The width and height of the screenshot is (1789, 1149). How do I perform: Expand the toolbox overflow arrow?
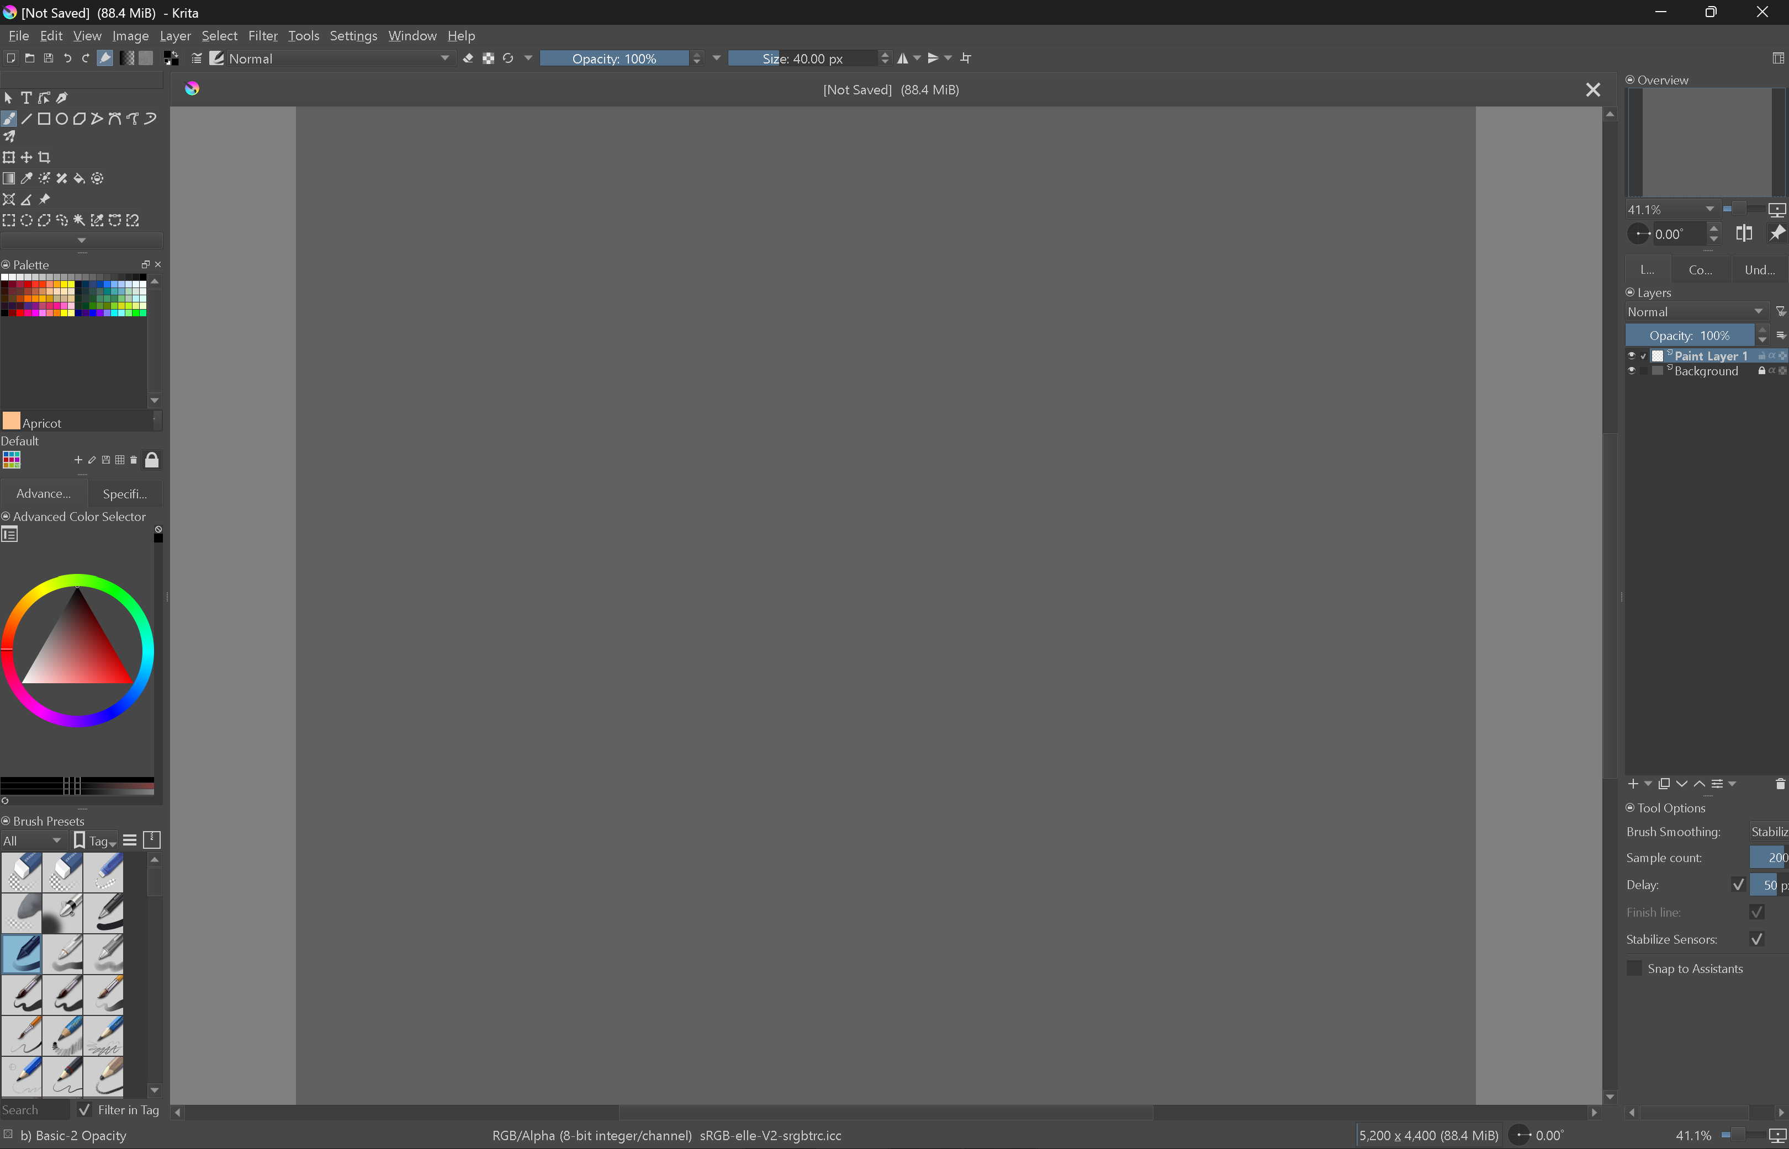pos(81,240)
